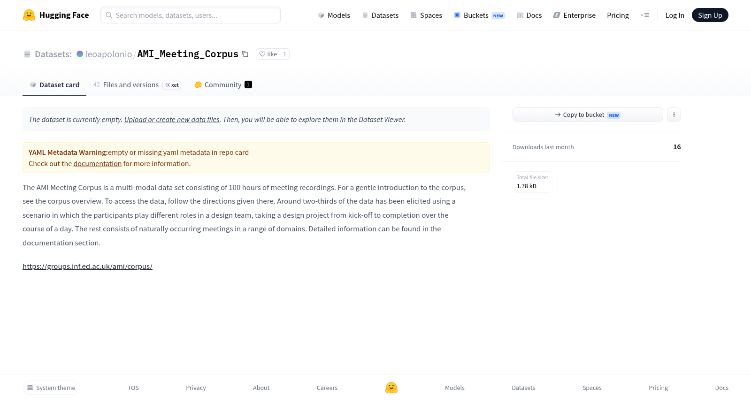This screenshot has height=404, width=751.
Task: Focus the search models and datasets field
Action: tap(191, 15)
